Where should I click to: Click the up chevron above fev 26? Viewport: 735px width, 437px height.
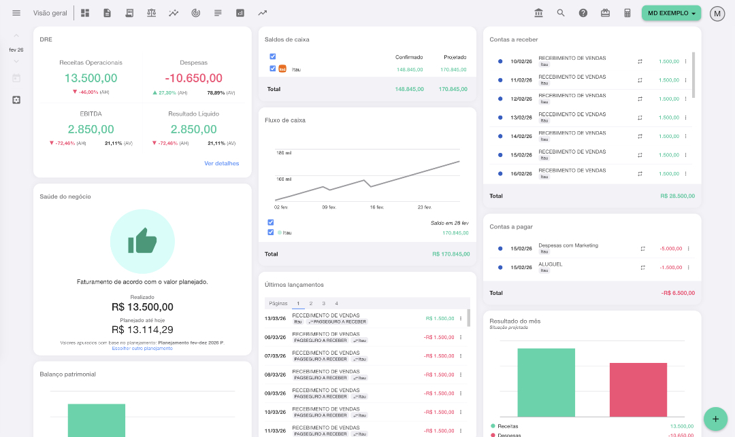[x=16, y=37]
